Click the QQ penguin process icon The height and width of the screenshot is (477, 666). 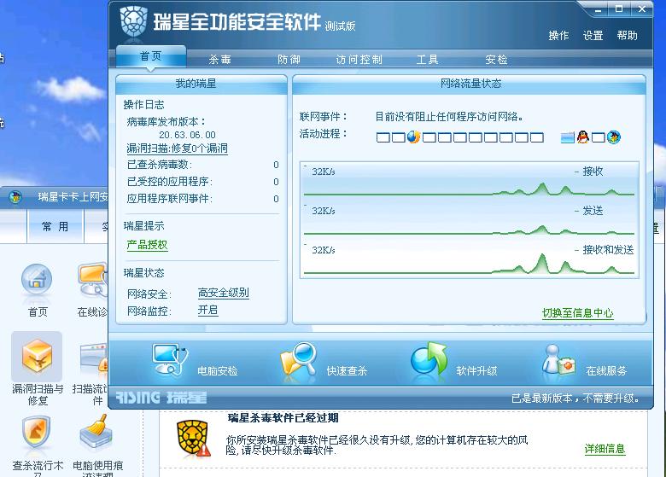click(582, 137)
